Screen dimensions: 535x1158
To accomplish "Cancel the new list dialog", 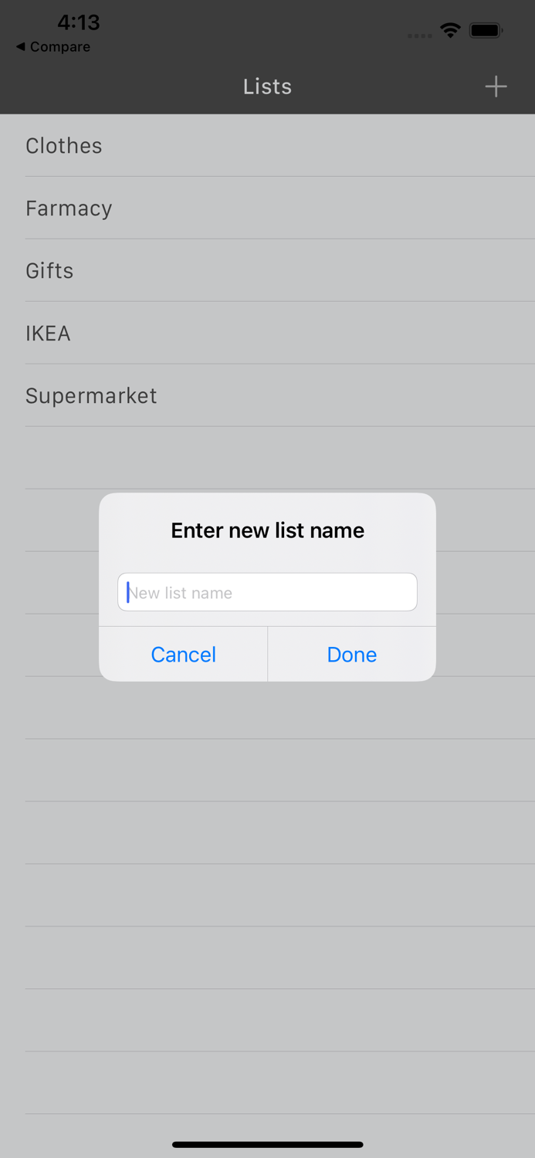I will [x=183, y=654].
